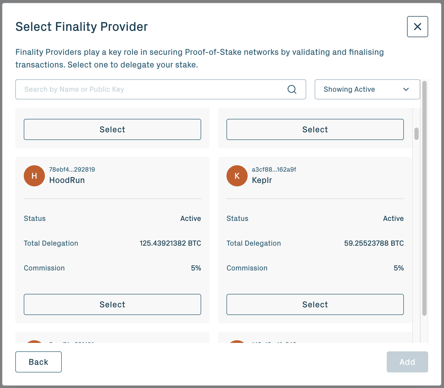The width and height of the screenshot is (444, 388).
Task: Click the Add button
Action: click(x=407, y=362)
